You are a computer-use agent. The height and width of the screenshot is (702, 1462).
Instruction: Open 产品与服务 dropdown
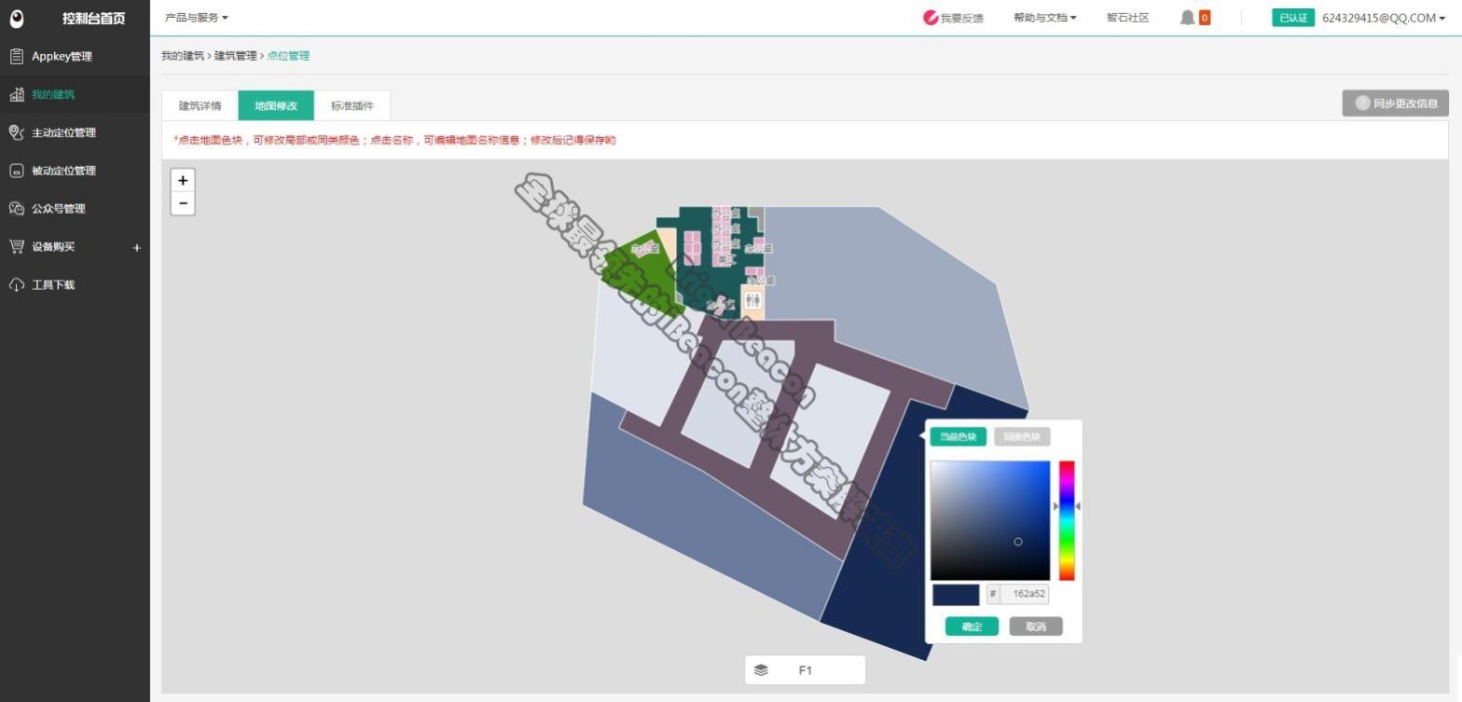pos(197,18)
